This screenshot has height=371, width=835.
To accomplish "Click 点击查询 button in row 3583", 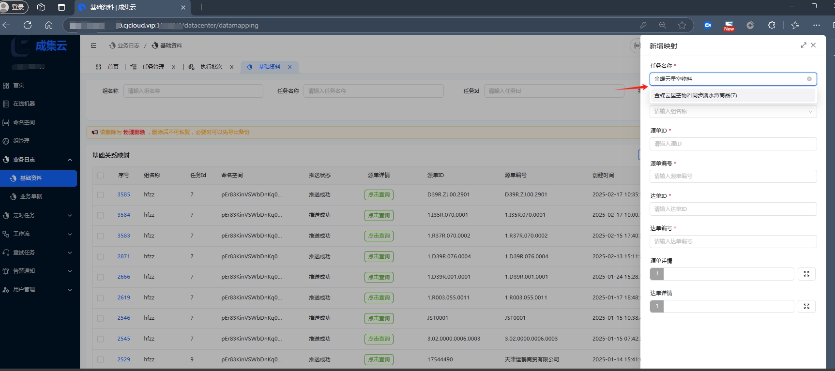I will click(379, 236).
